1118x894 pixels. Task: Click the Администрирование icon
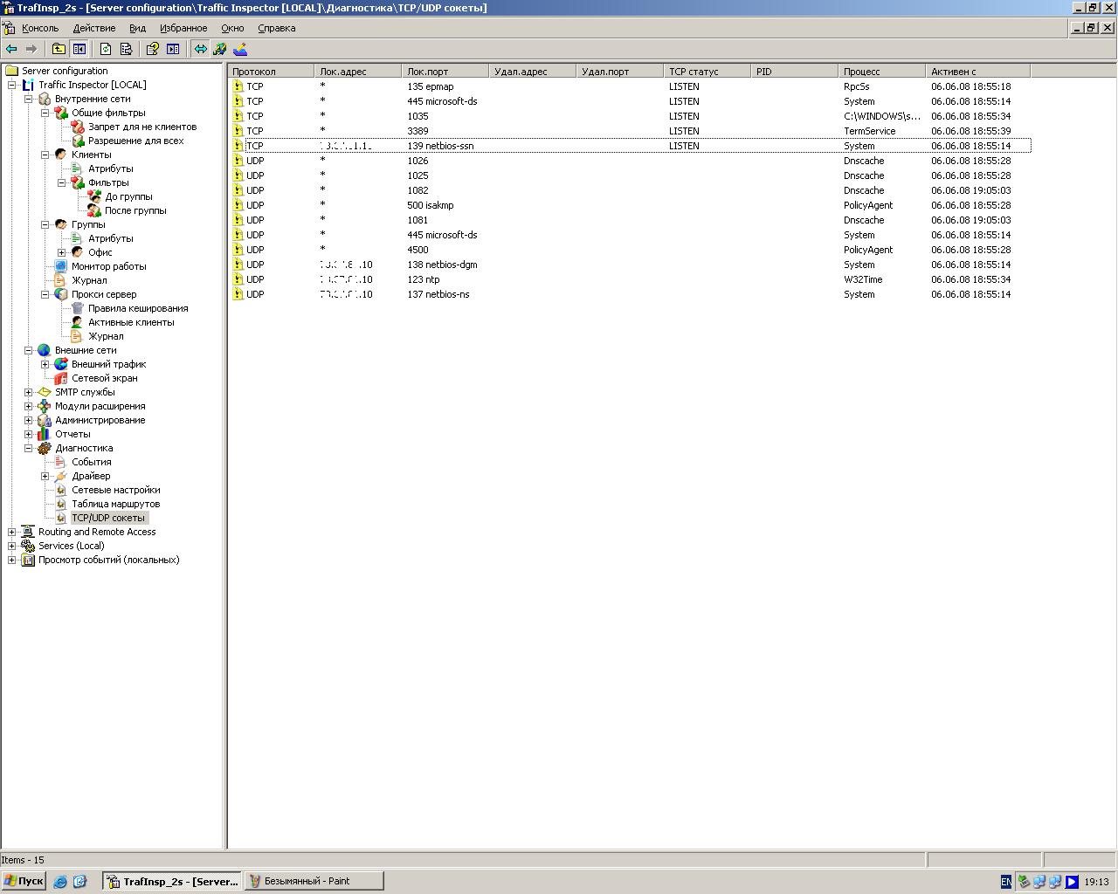click(x=45, y=420)
